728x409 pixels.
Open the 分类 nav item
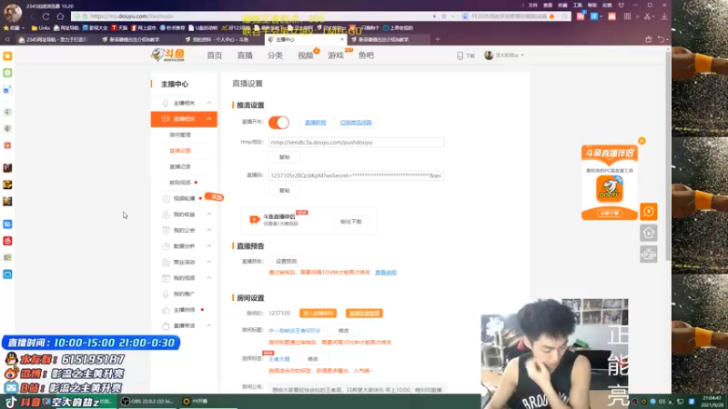(x=275, y=55)
